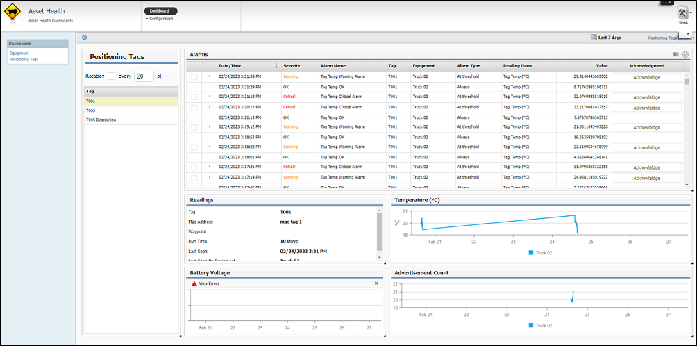Viewport: 697px width, 346px height.
Task: Acknowledge the 3:21:35 PM warning alarm
Action: coord(647,77)
